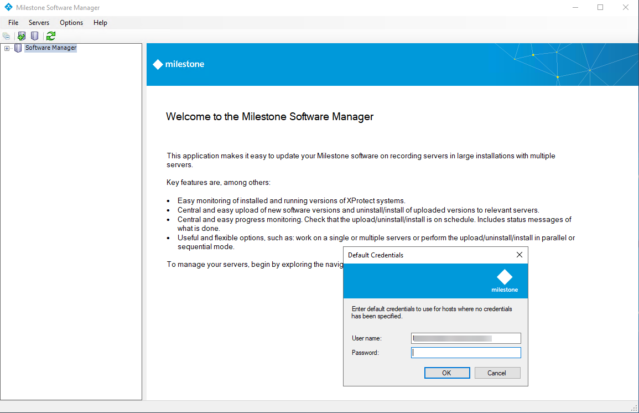Click the "Password:" label
Viewport: 639px width, 413px height.
[x=365, y=353]
